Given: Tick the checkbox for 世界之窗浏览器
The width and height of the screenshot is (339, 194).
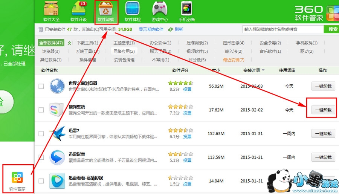Looking at the screenshot, I should click(x=41, y=86).
